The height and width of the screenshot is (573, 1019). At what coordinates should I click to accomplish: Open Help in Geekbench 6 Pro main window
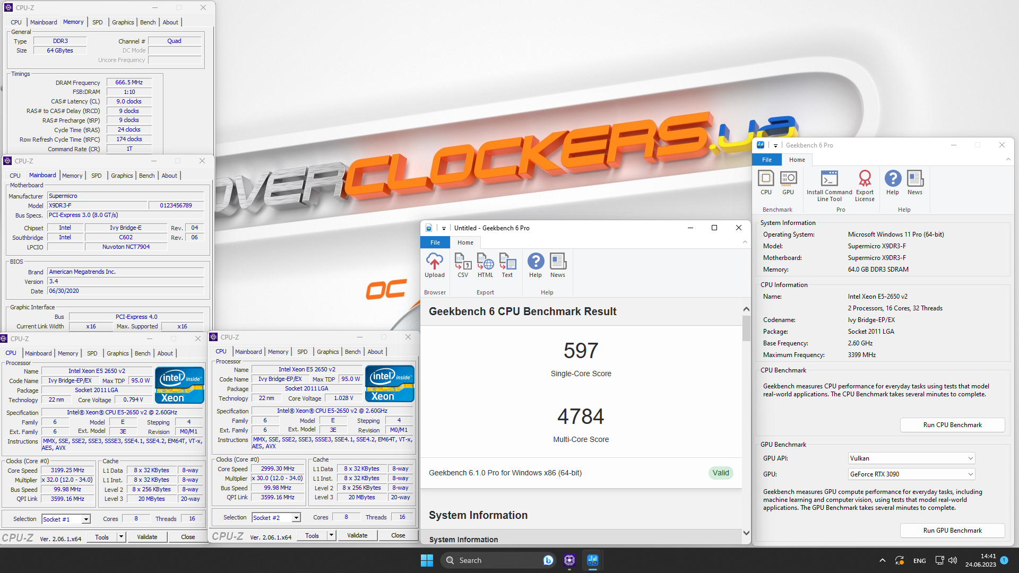[x=893, y=183]
